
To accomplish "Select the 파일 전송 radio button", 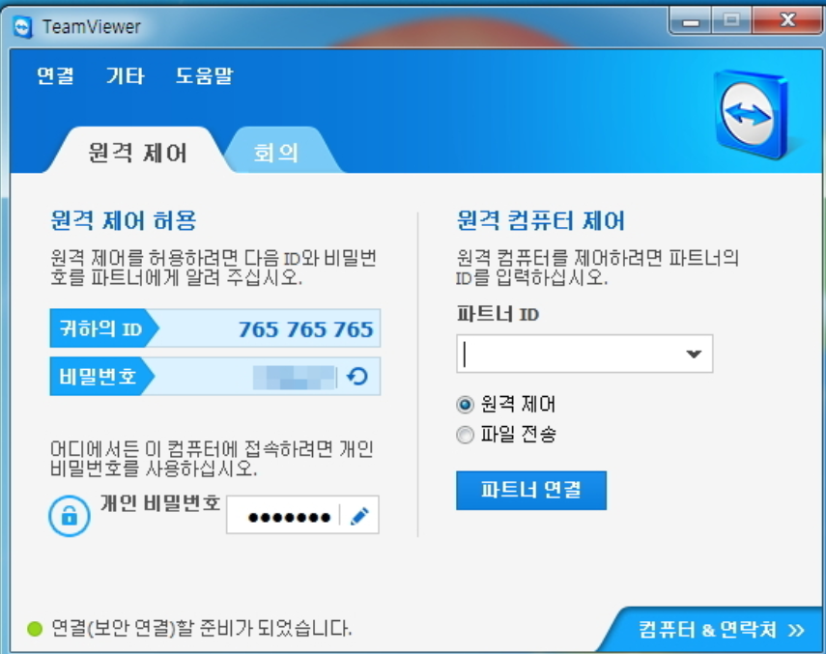I will (x=465, y=435).
